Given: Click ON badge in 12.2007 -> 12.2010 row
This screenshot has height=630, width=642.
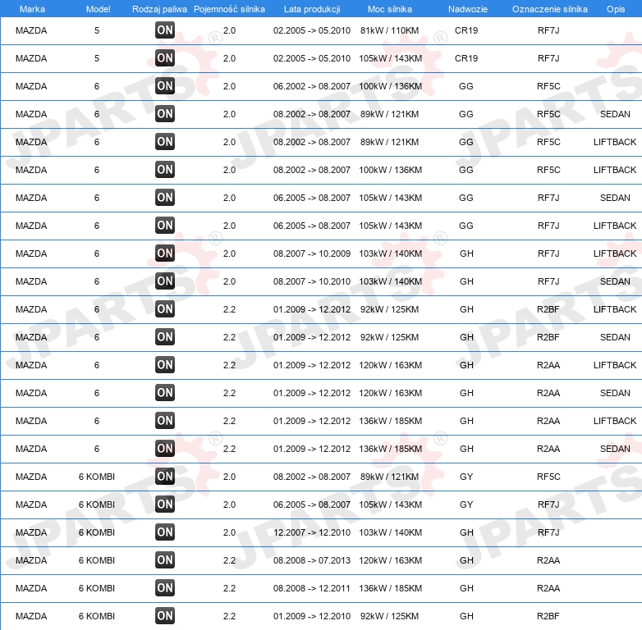Looking at the screenshot, I should point(165,532).
